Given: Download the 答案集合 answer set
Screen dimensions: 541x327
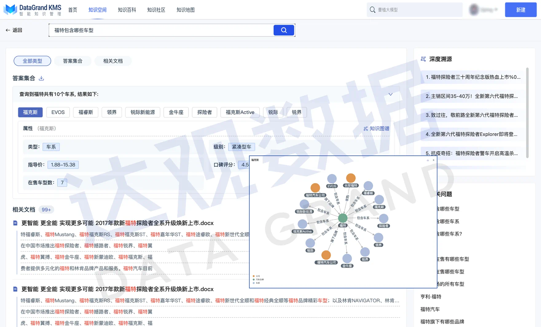Looking at the screenshot, I should coord(41,79).
